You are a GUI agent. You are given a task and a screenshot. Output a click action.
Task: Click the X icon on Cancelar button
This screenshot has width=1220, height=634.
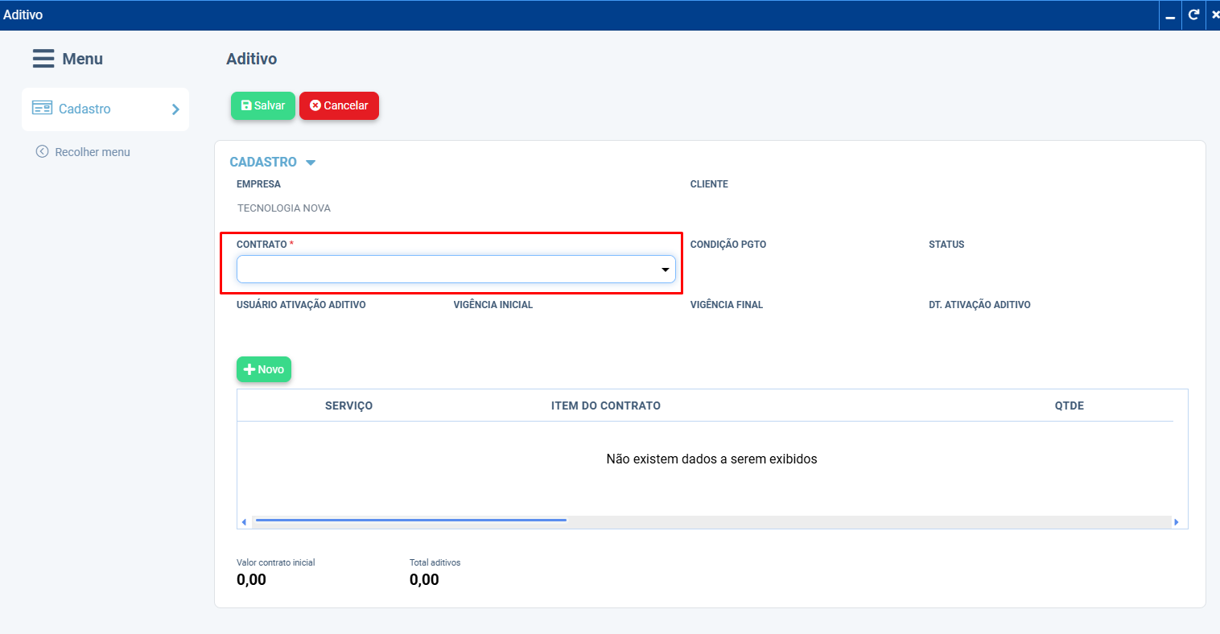315,105
